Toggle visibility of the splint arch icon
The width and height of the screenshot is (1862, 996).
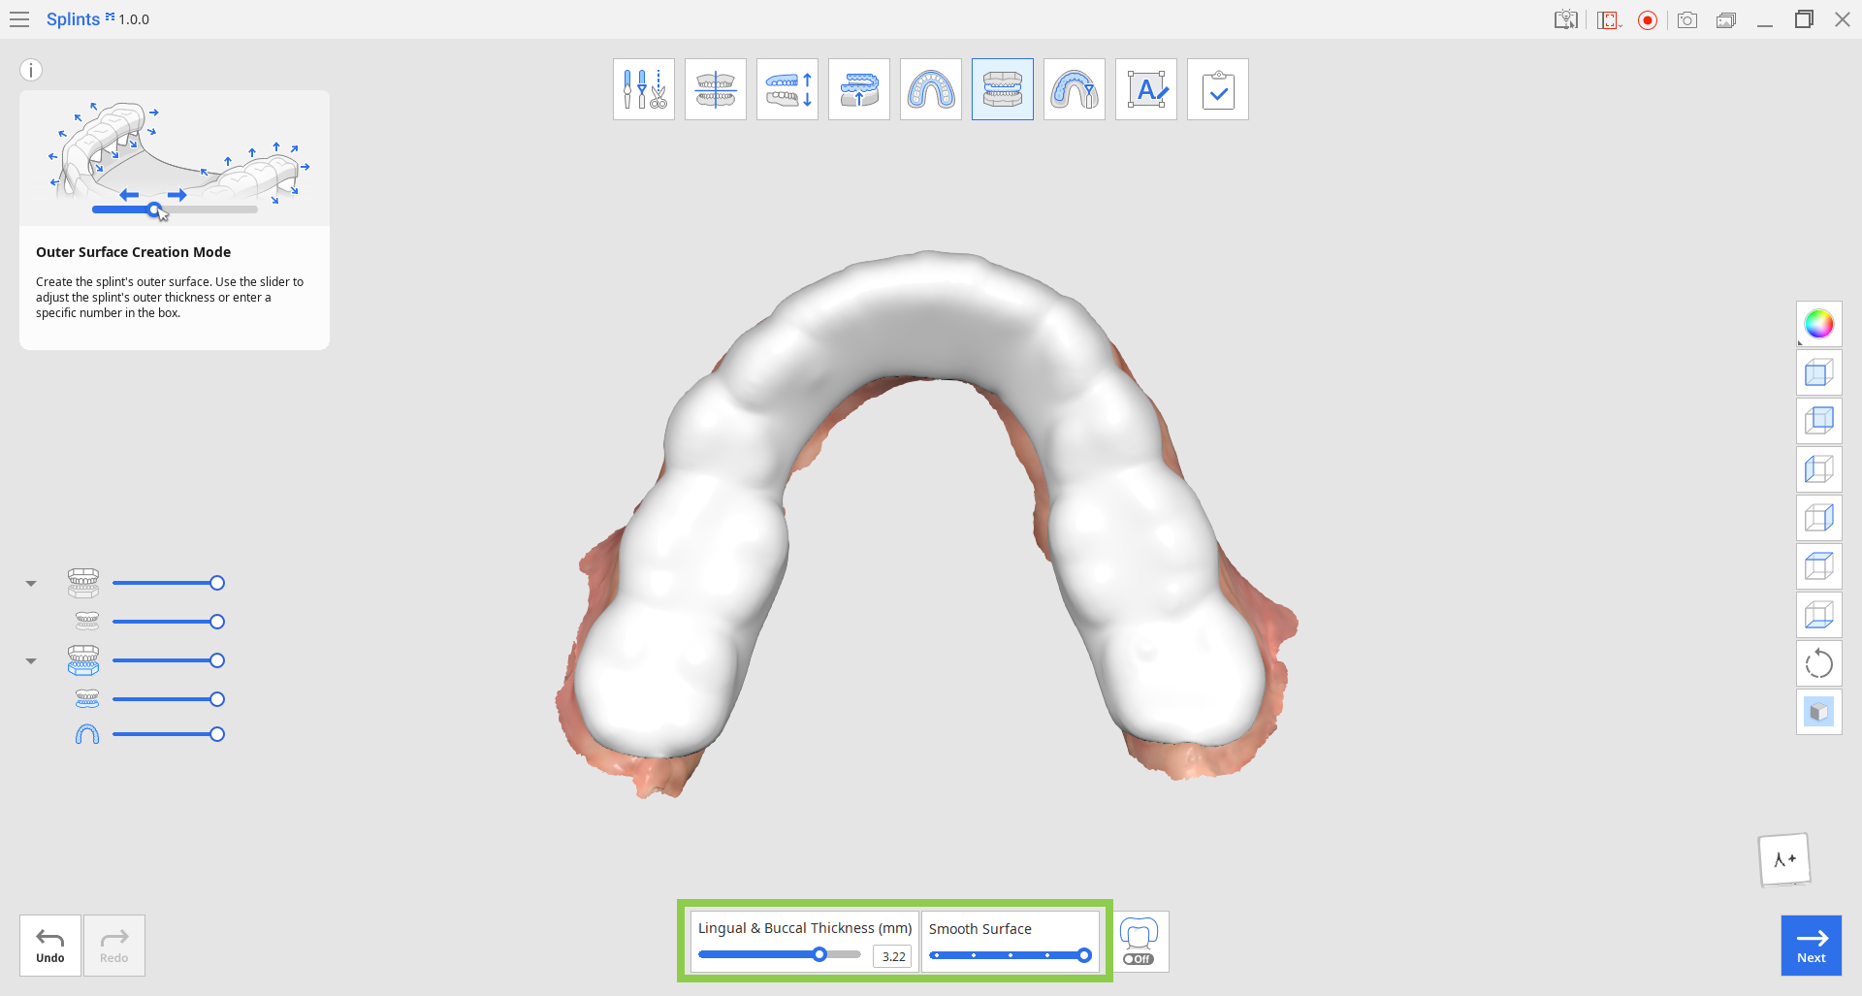pos(87,734)
